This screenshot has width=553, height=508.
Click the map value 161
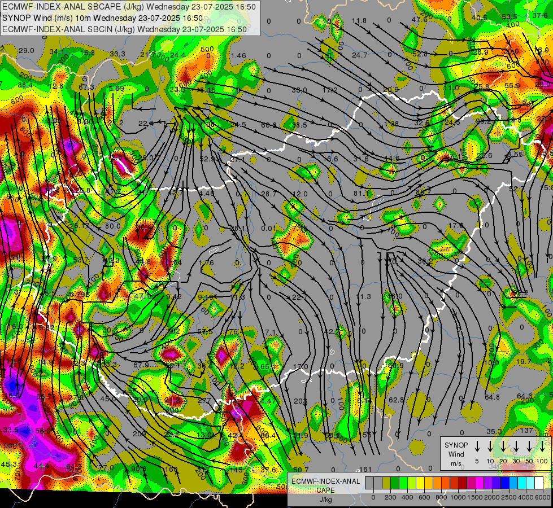[x=365, y=469]
